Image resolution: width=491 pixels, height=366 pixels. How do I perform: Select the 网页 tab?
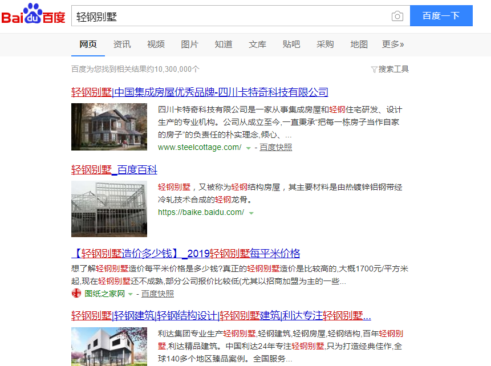point(88,44)
